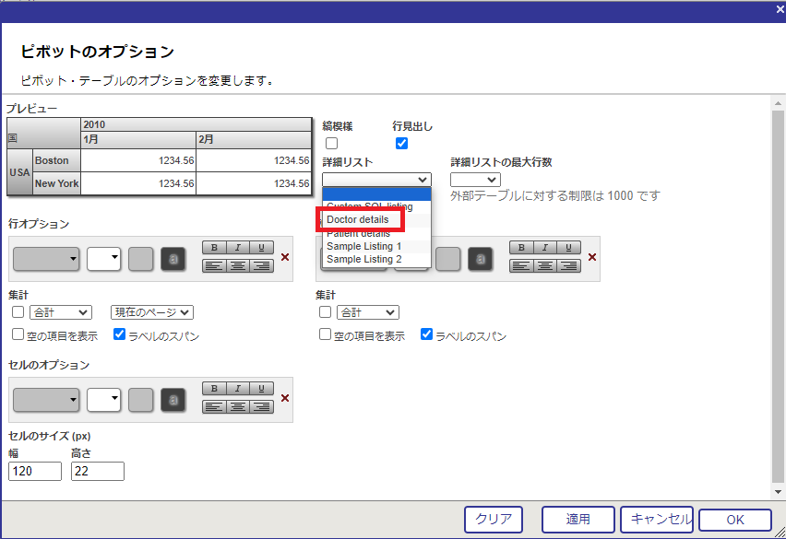The width and height of the screenshot is (786, 539).
Task: Open the 現在のページ dropdown
Action: pos(152,312)
